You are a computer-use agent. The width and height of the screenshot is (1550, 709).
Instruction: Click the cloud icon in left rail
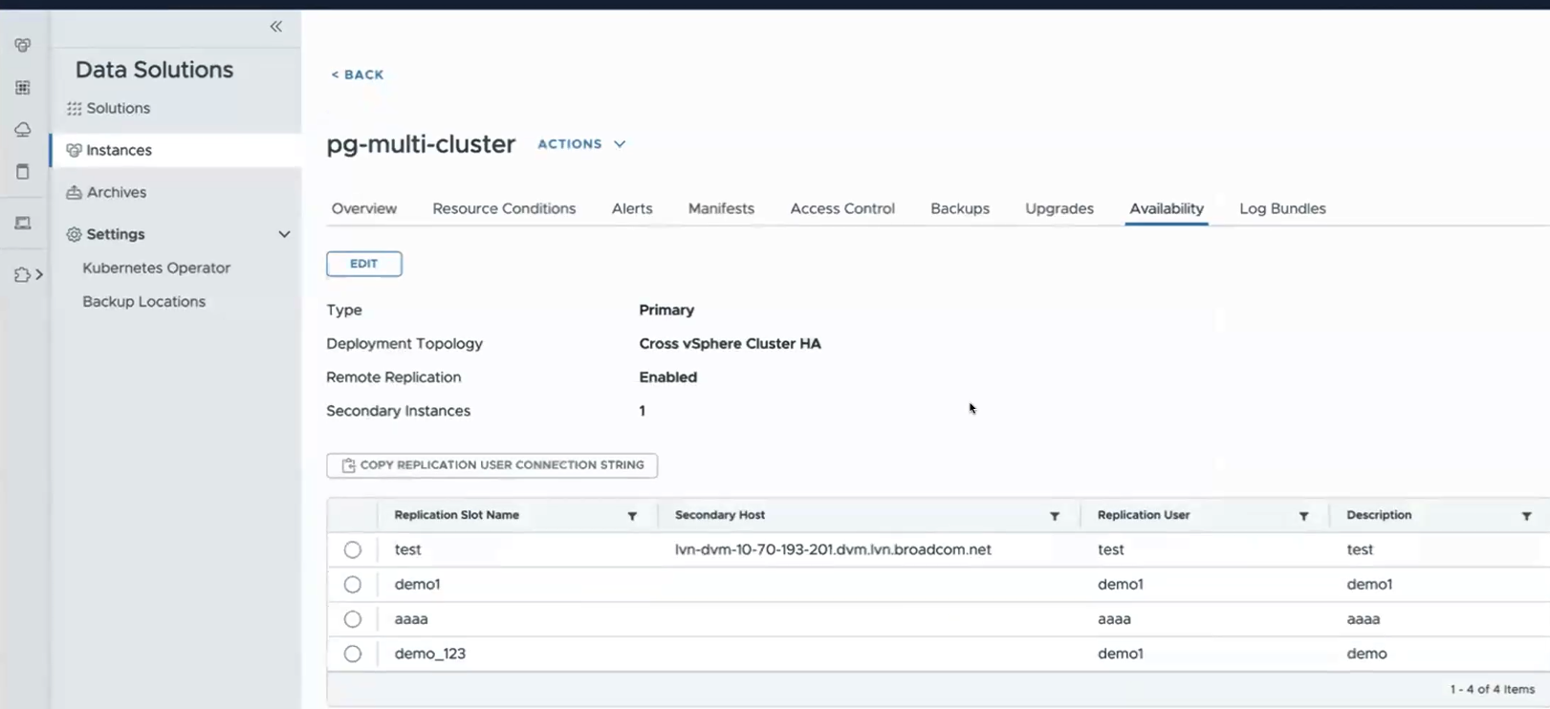[x=23, y=129]
